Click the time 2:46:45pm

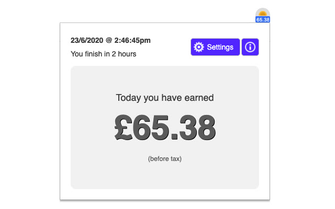(x=133, y=40)
